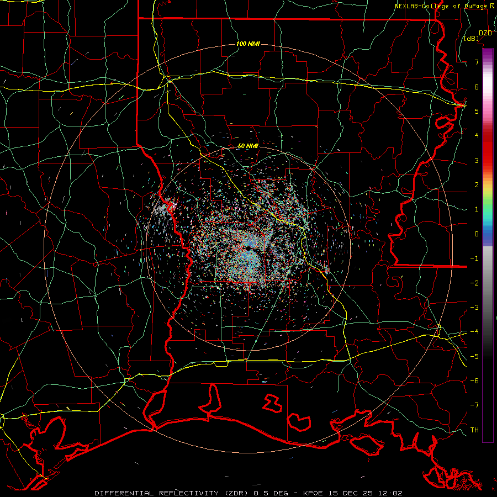Click the "-3" value on the color scale
497x497 pixels.
tap(474, 308)
